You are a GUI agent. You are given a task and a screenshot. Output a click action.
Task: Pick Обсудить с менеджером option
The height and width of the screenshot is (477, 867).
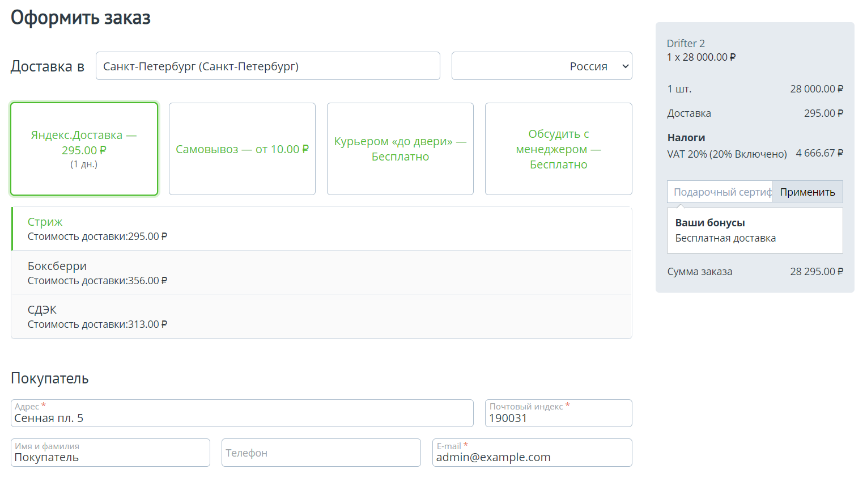coord(558,149)
